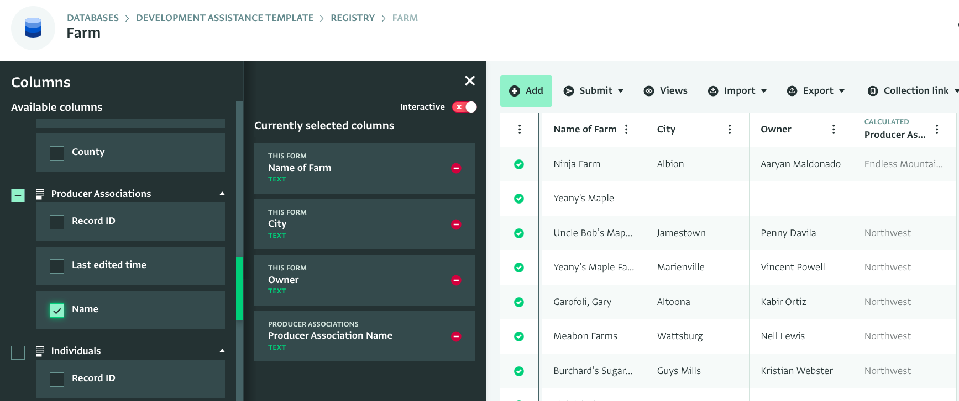Open the Views menu

pos(666,91)
